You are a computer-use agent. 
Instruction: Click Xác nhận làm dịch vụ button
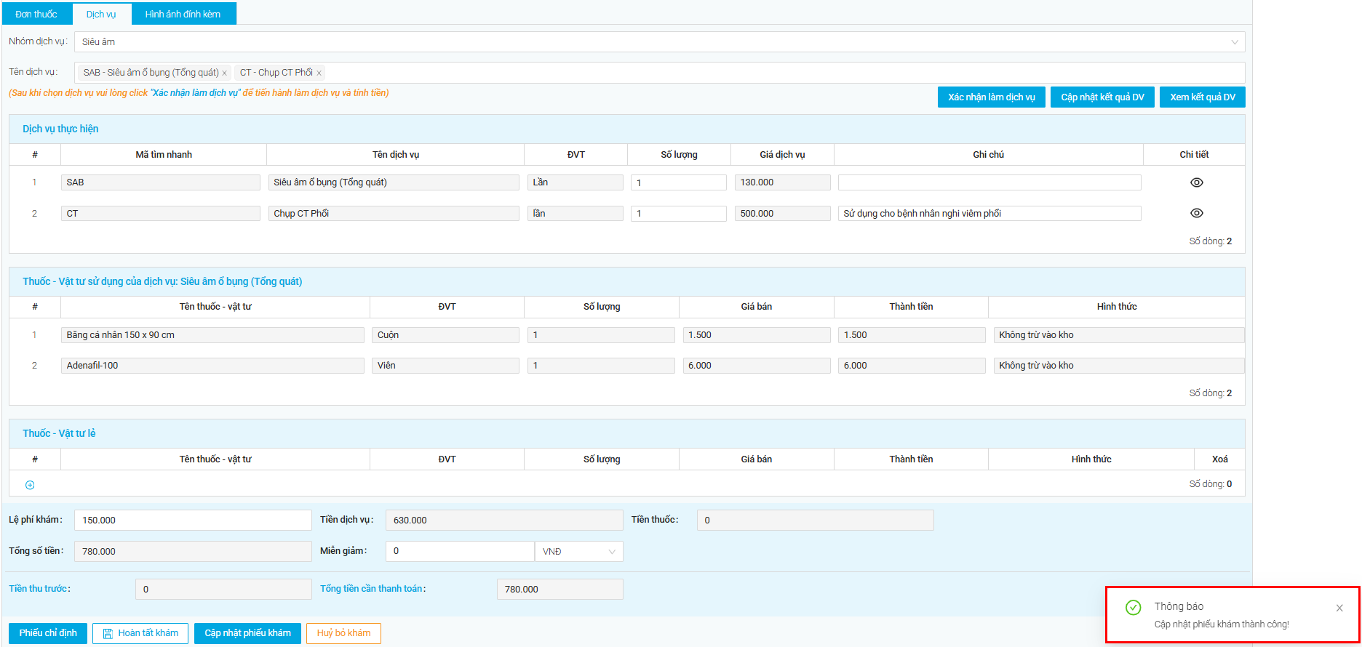[991, 97]
